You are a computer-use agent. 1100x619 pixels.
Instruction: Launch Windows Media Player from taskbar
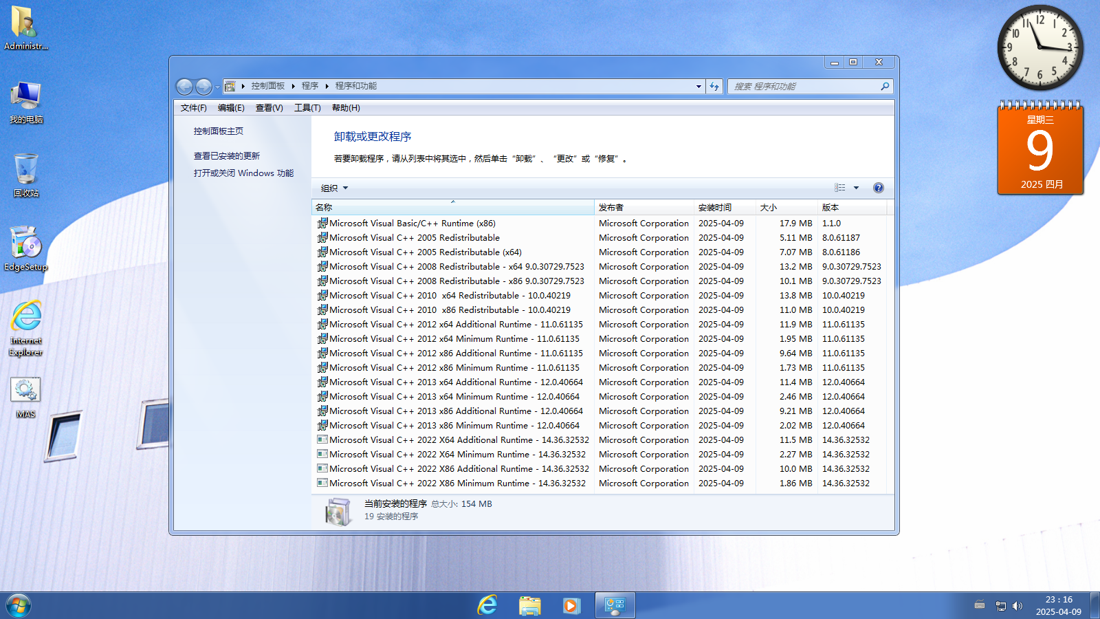(x=571, y=606)
